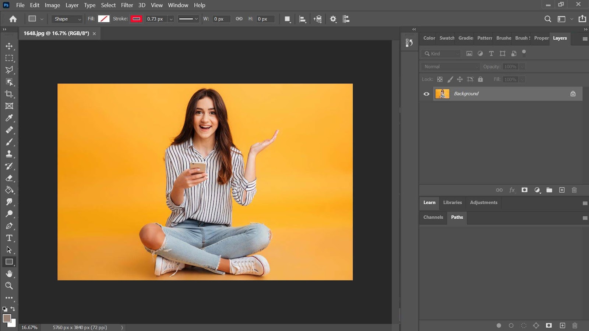Select the Zoom tool
This screenshot has width=589, height=331.
click(9, 286)
